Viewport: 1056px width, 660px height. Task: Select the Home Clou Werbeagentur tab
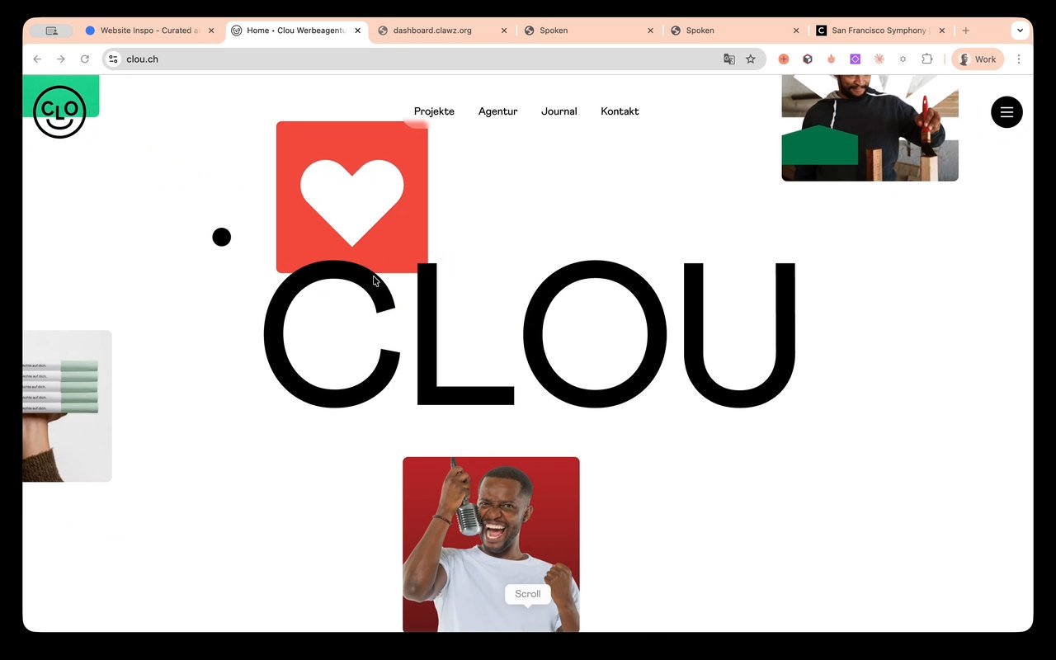297,31
